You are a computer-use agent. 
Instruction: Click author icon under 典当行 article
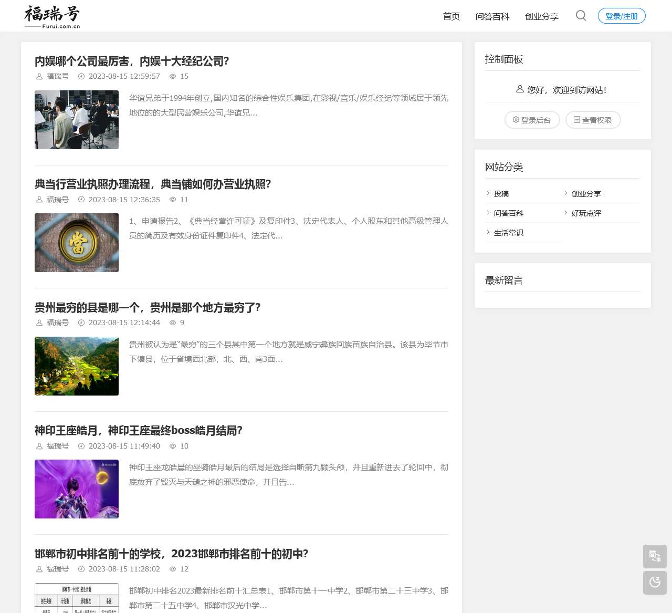[39, 200]
